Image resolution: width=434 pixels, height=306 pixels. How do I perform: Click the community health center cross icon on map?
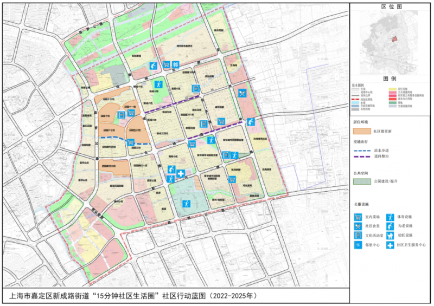click(x=181, y=173)
